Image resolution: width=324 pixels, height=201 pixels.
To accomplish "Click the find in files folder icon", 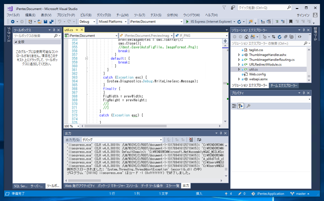I will tap(250, 21).
